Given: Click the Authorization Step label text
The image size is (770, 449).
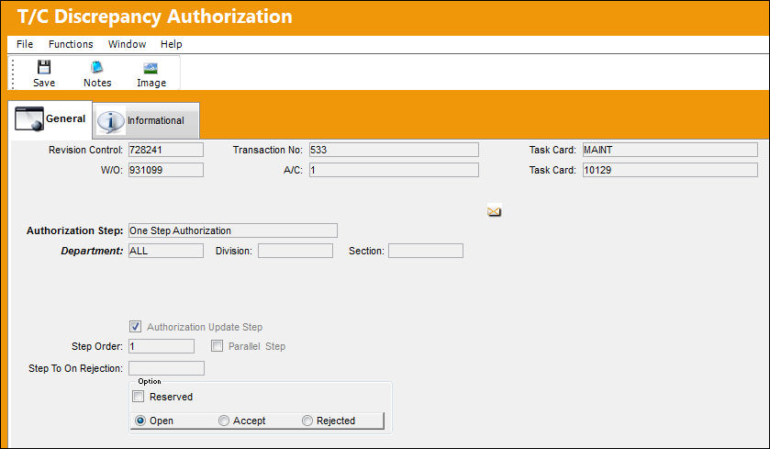Looking at the screenshot, I should [74, 230].
